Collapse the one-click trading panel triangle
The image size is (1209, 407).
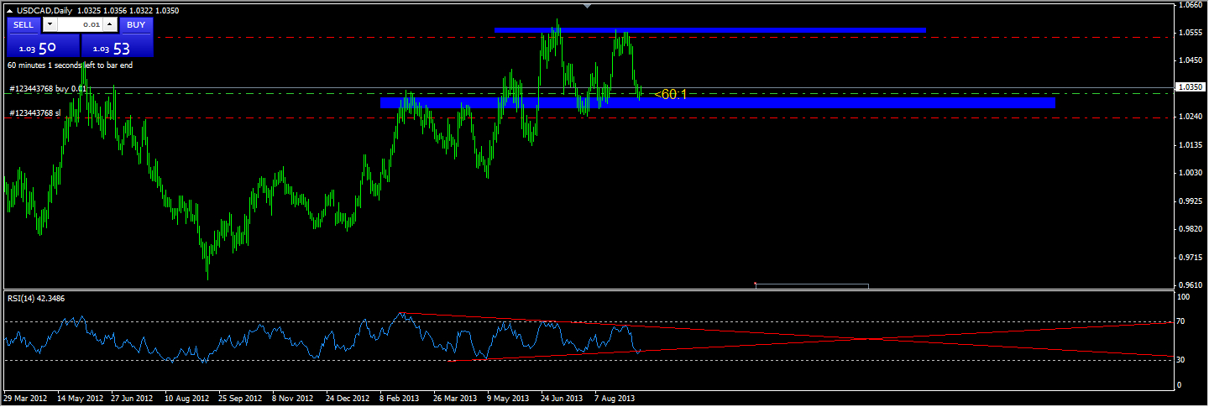tap(10, 10)
